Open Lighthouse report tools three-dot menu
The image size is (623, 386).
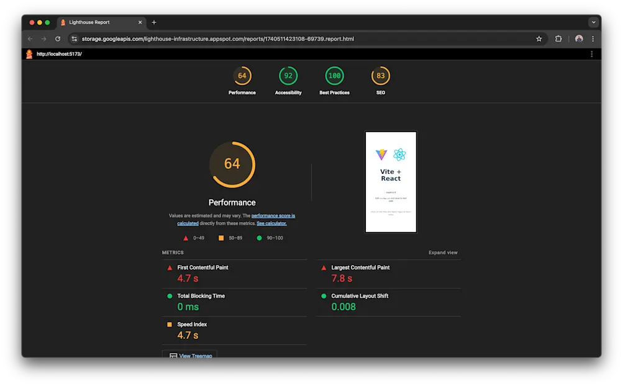pyautogui.click(x=591, y=54)
